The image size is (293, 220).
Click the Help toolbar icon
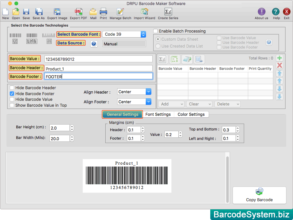[276, 12]
